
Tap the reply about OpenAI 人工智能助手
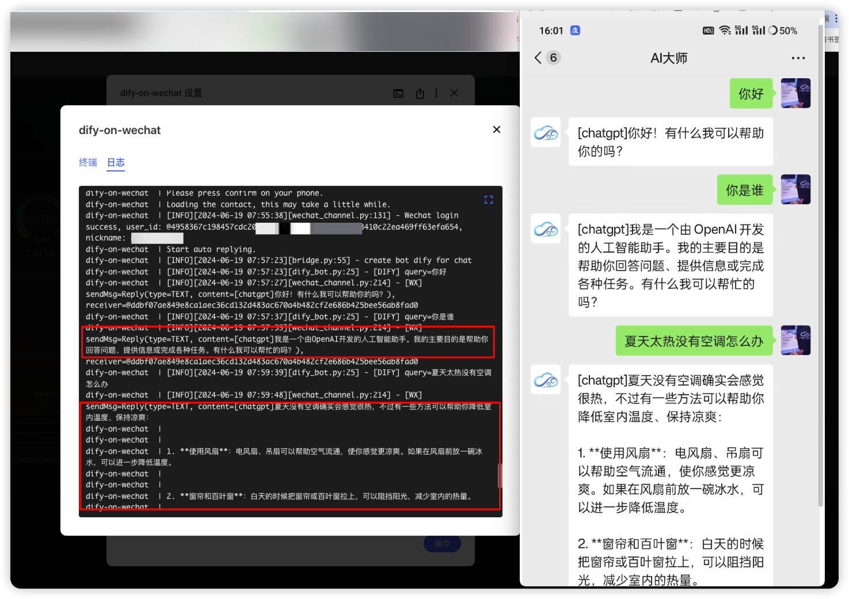click(x=671, y=265)
